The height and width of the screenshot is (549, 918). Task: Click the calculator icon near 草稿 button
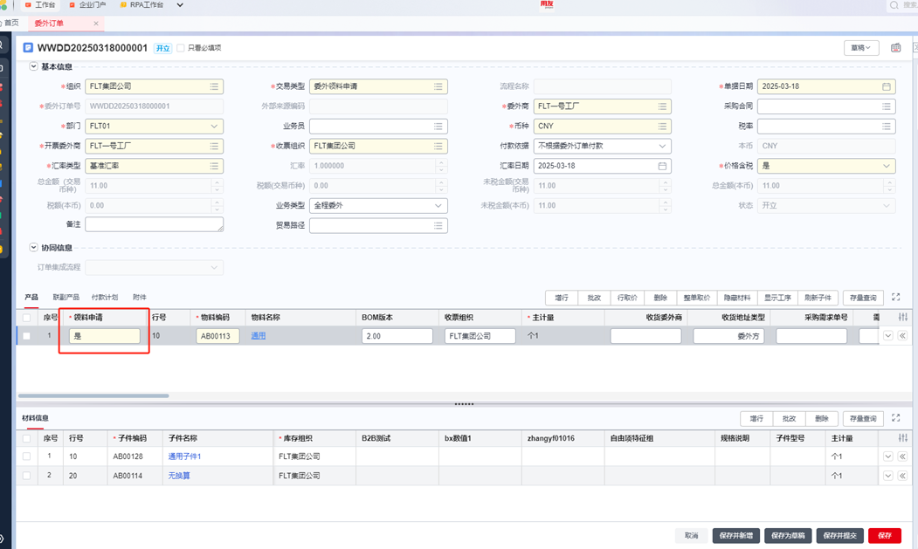pos(896,48)
